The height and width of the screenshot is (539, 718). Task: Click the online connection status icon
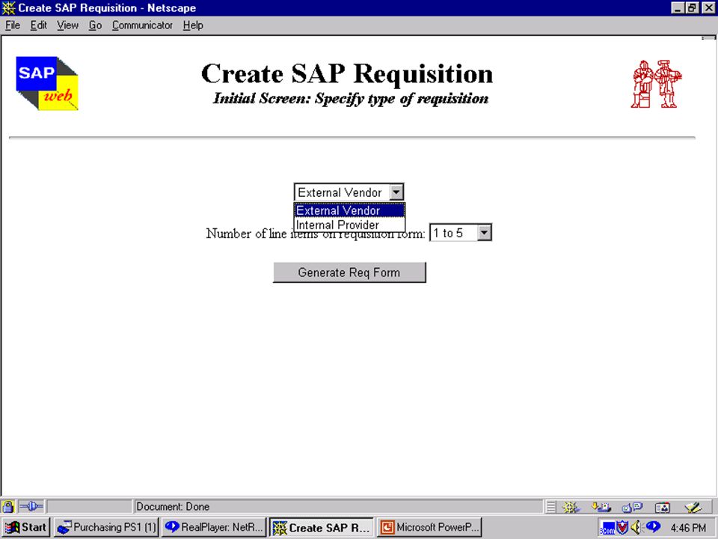(x=31, y=507)
